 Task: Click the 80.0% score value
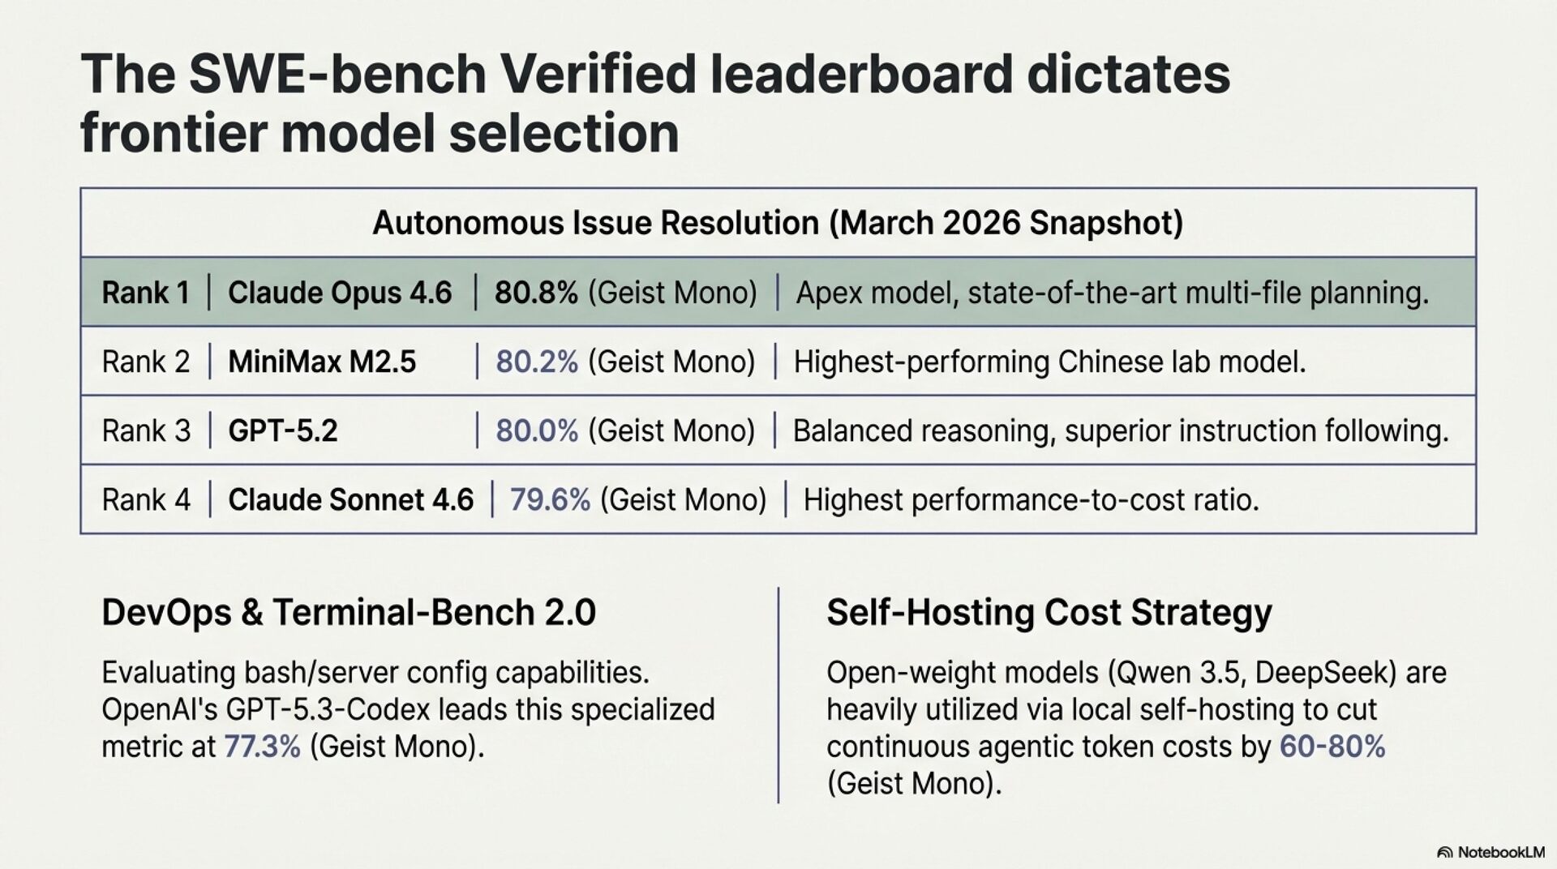537,430
